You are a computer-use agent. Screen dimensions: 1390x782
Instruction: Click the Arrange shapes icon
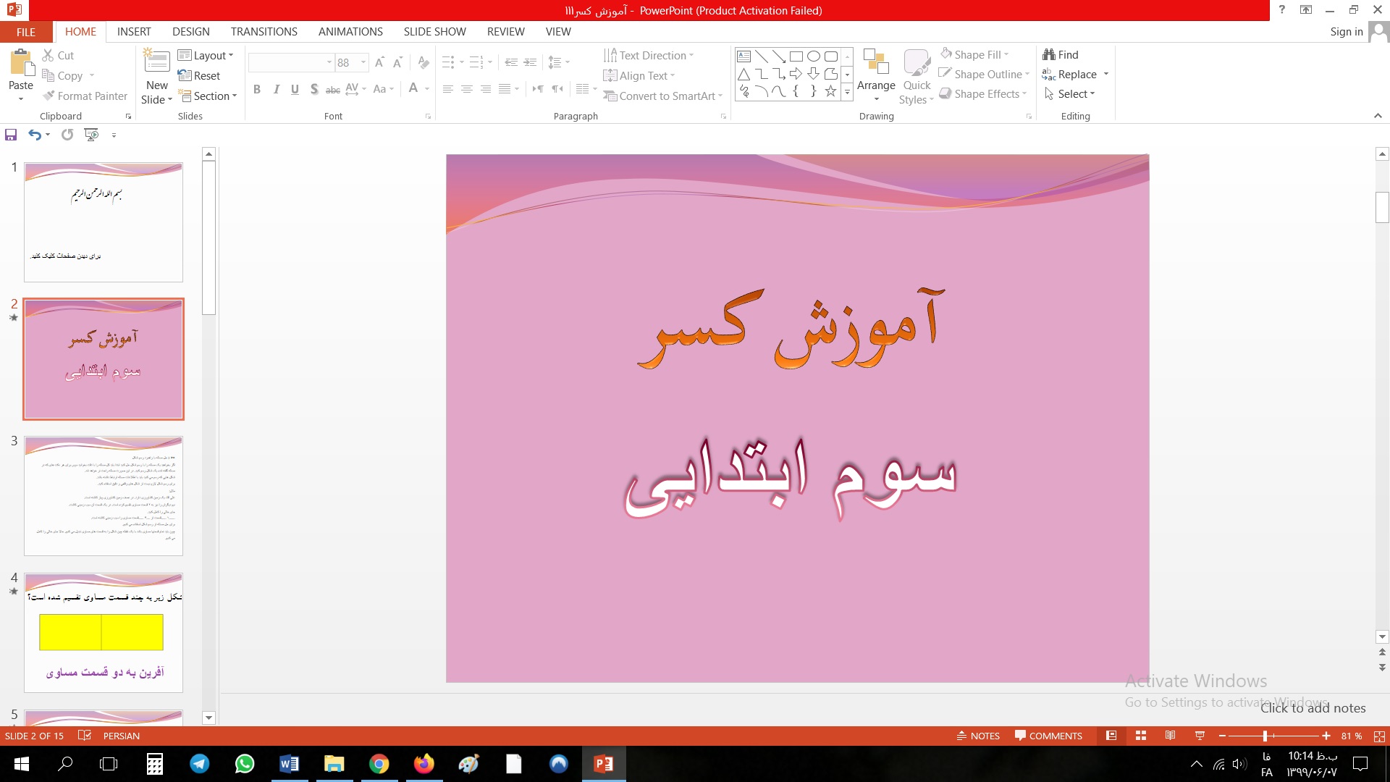[x=876, y=65]
